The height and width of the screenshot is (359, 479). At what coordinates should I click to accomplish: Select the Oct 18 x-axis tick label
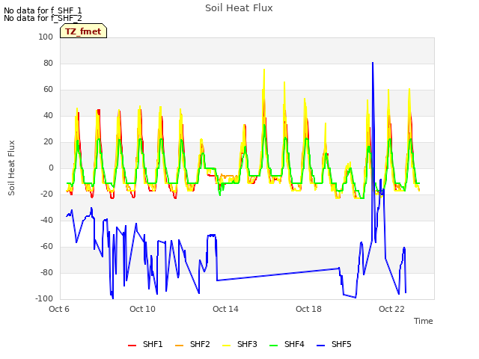point(308,309)
